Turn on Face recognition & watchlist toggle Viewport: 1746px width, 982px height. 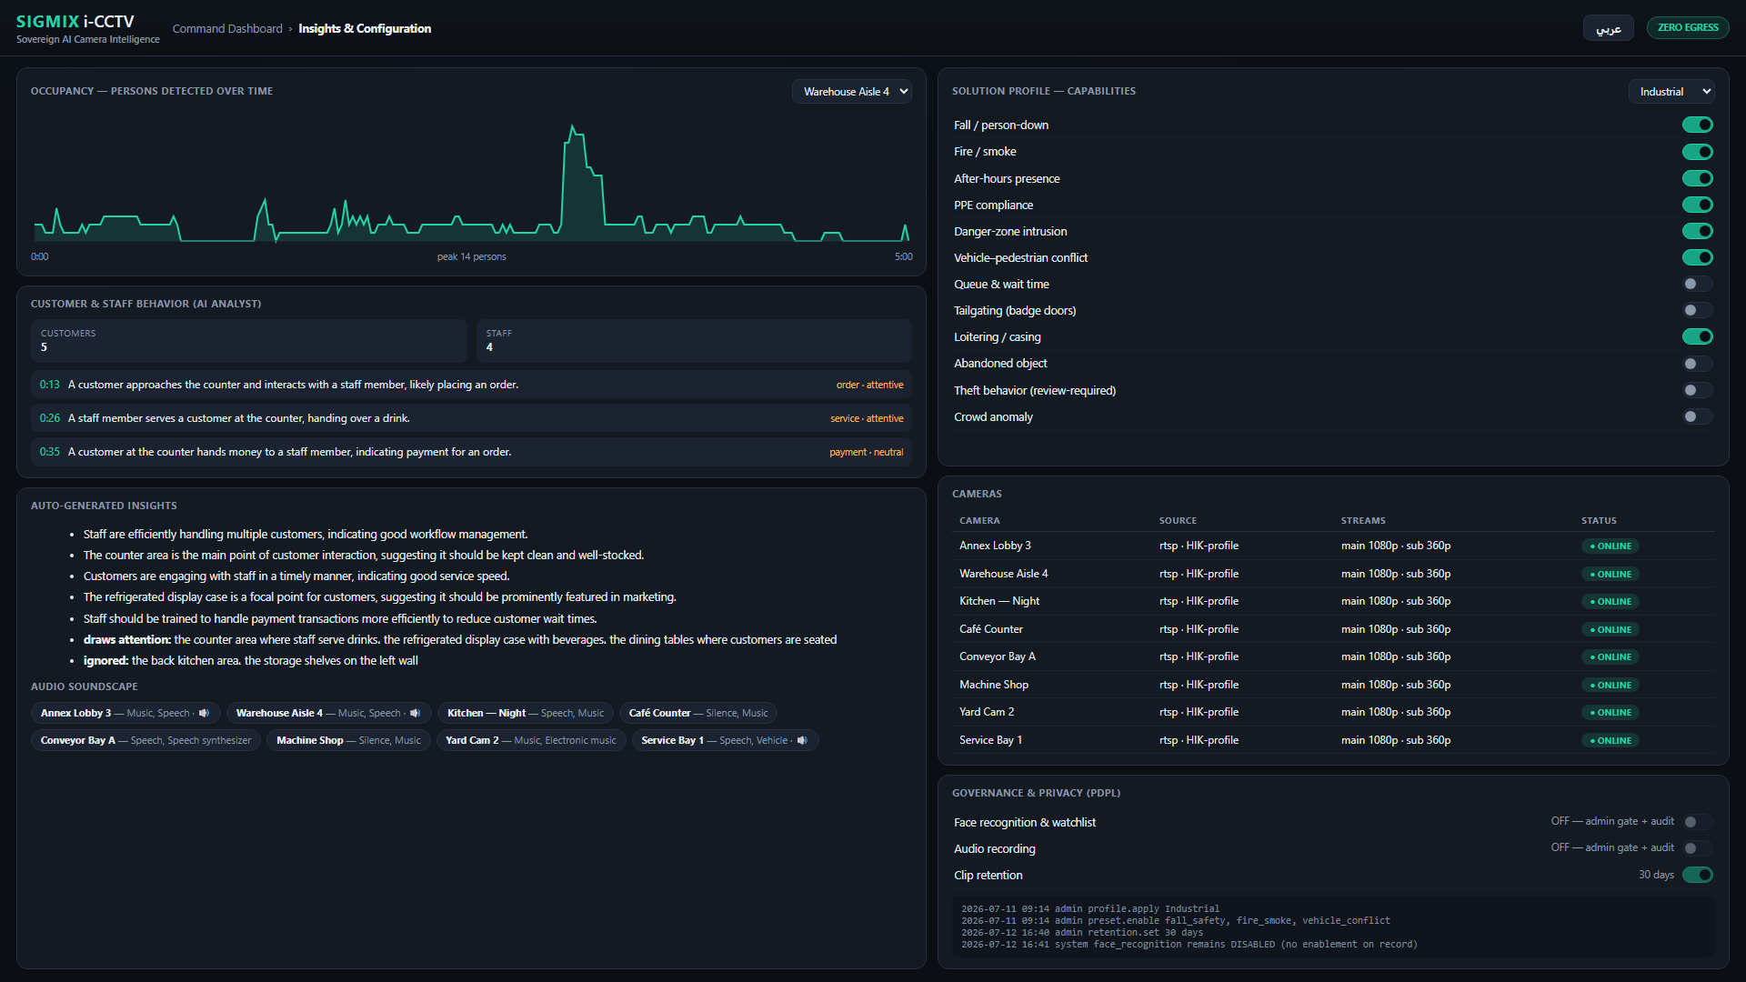1697,822
